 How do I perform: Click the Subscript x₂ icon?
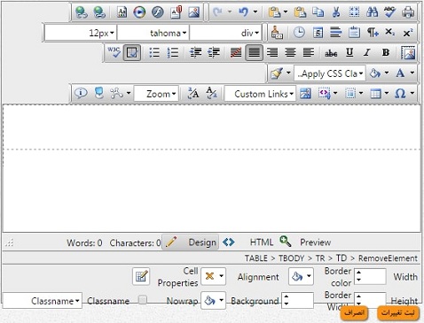point(390,32)
